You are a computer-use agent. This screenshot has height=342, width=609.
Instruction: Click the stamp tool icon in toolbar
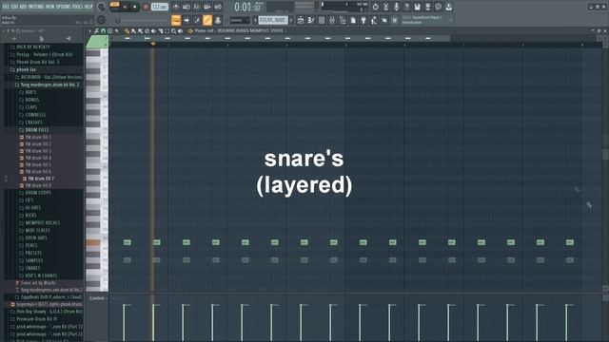pos(218,20)
